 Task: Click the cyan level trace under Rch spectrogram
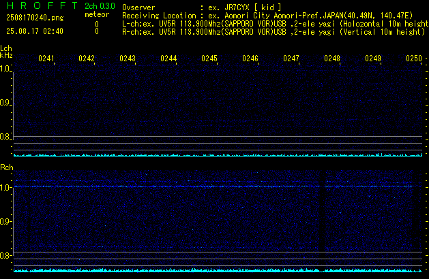click(218, 270)
